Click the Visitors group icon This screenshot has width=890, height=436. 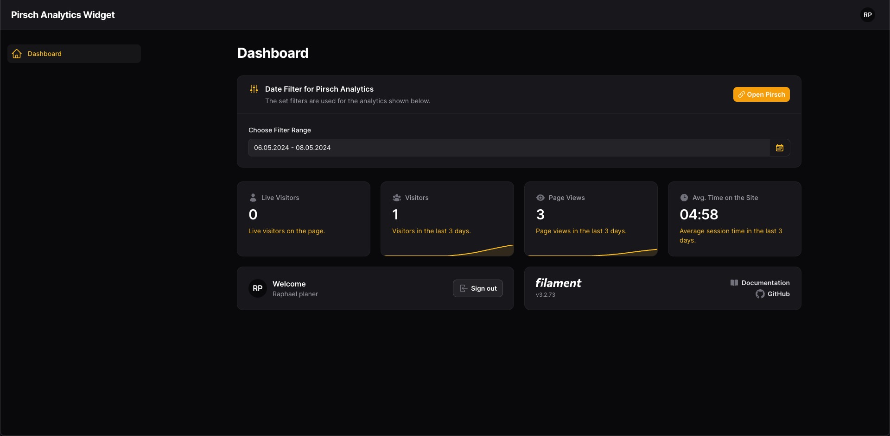tap(397, 198)
